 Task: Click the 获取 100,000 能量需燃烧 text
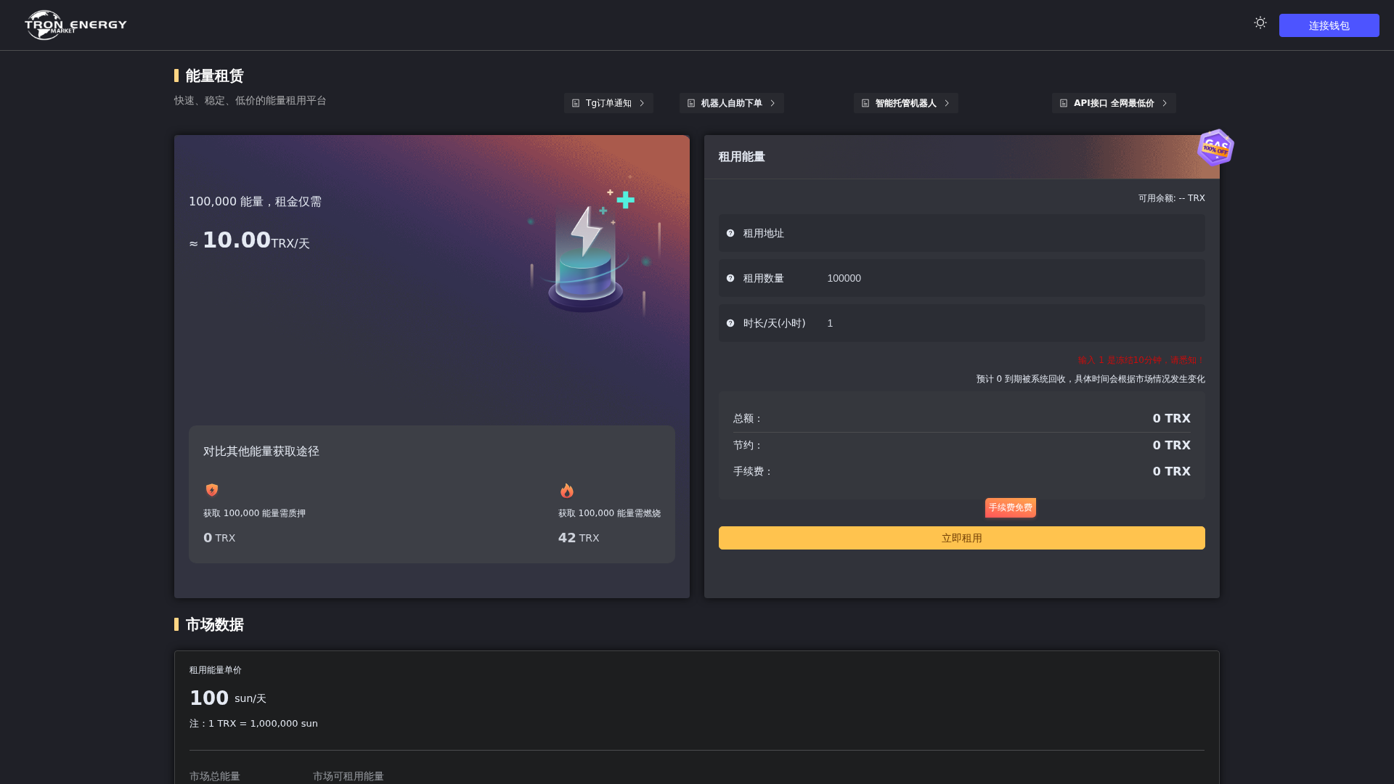pos(609,513)
